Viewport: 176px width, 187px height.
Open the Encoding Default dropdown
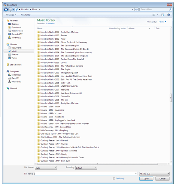point(86,168)
